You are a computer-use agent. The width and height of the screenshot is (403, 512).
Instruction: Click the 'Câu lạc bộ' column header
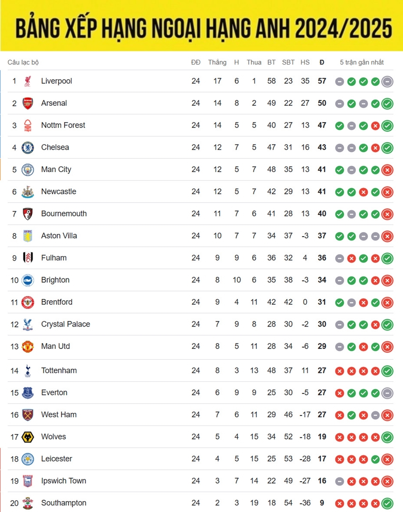[x=23, y=62]
